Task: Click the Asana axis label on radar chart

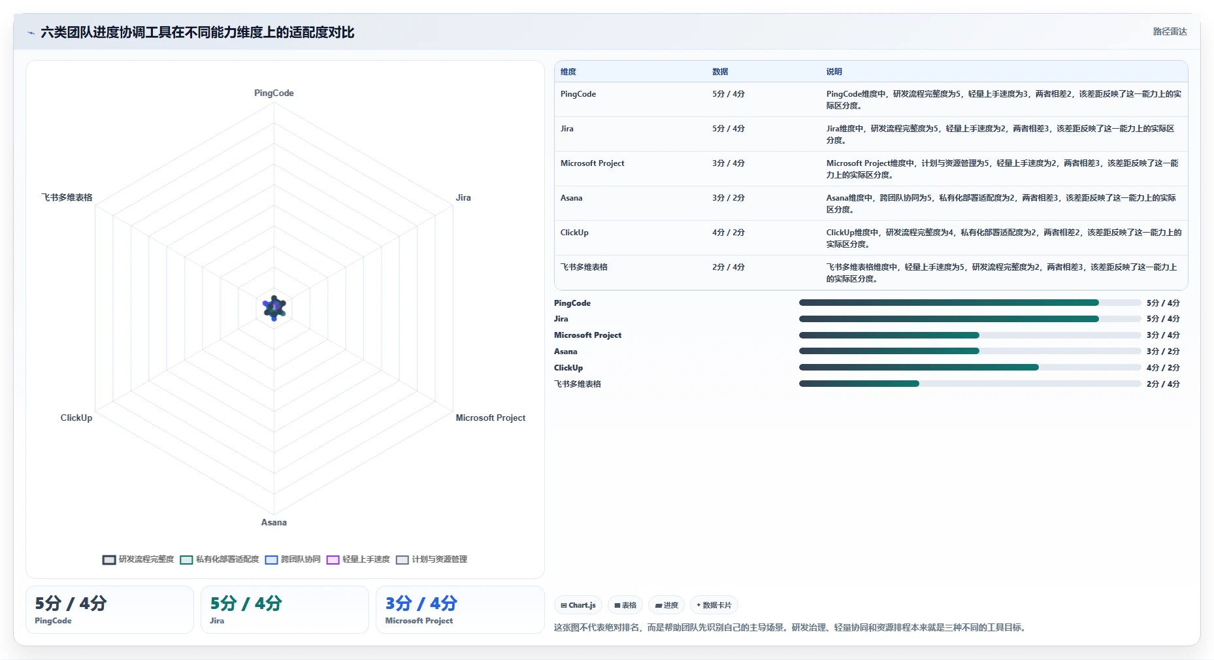Action: pyautogui.click(x=274, y=522)
